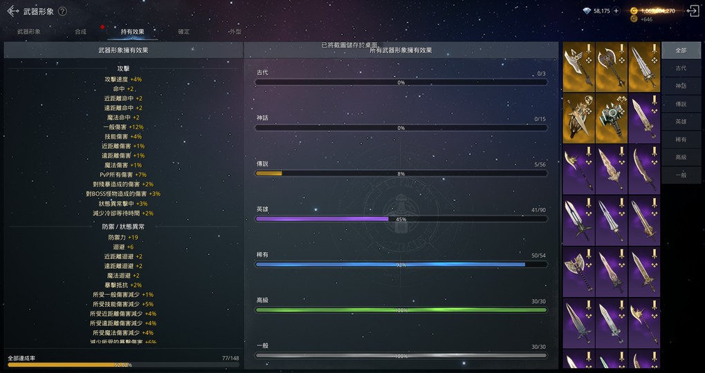
Task: Select the purple fan-shaped double axe card
Action: tap(578, 272)
